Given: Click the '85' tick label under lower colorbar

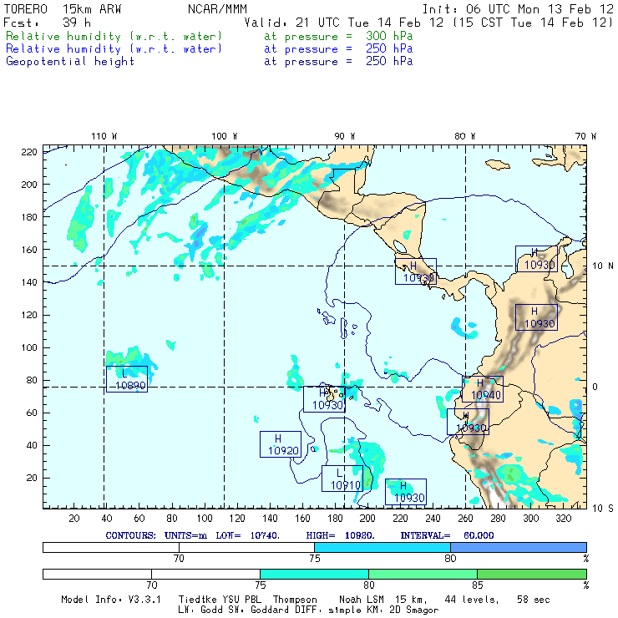Looking at the screenshot, I should 478,585.
